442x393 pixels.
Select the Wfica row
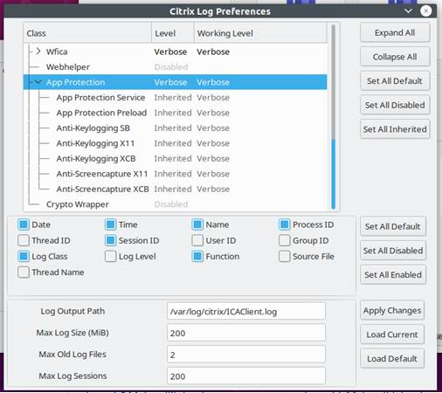[176, 52]
